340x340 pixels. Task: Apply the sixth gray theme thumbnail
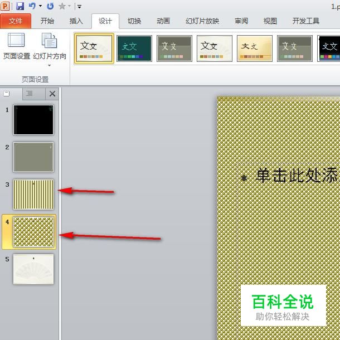(295, 48)
